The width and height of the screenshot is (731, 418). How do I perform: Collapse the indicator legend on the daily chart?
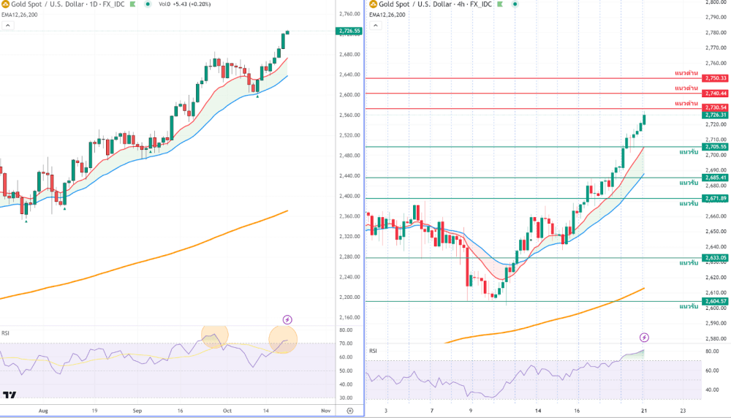7,26
